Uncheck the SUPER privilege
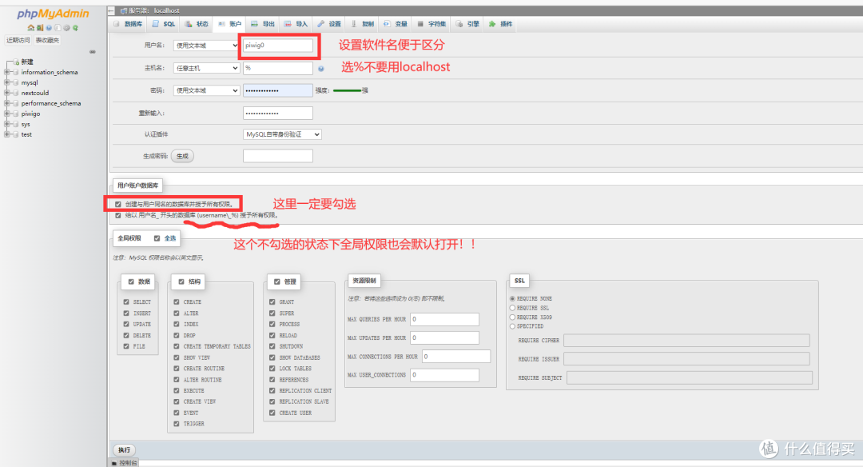 (272, 313)
